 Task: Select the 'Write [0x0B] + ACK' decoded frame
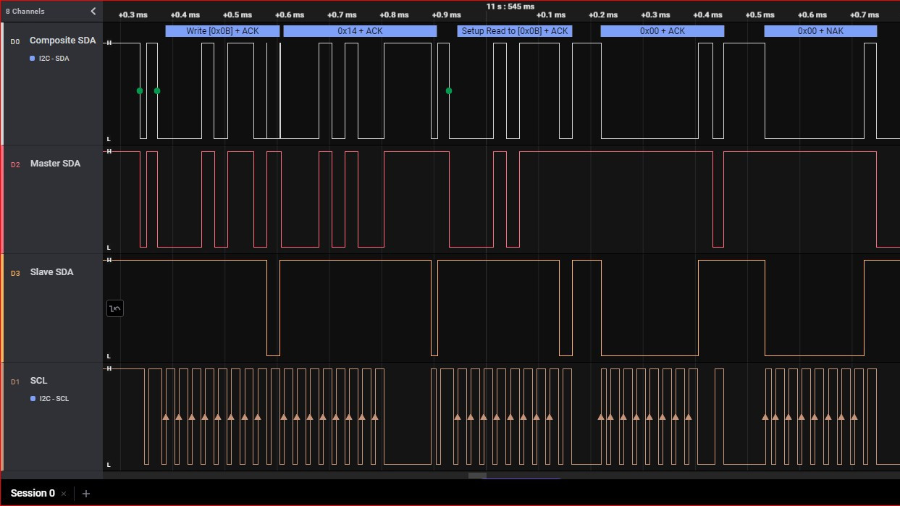pyautogui.click(x=222, y=31)
